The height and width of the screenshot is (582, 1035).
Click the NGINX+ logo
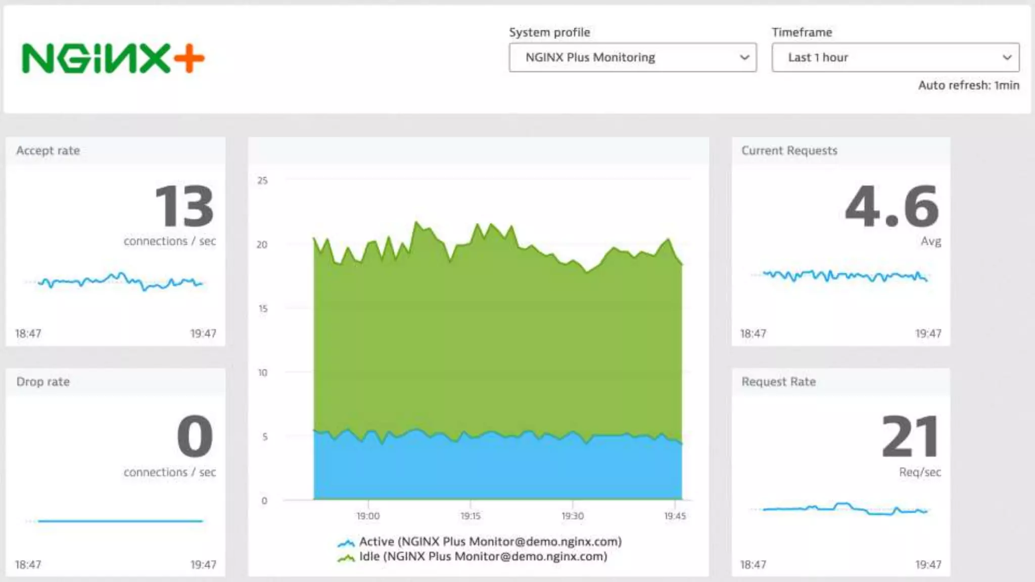point(113,59)
